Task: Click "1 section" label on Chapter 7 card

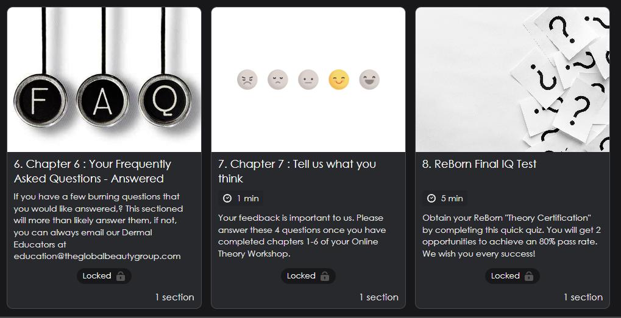Action: coord(378,297)
